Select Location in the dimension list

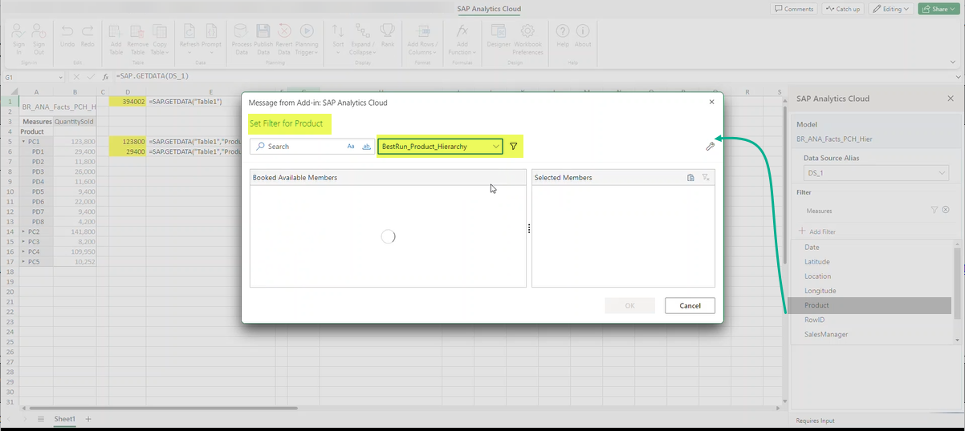pyautogui.click(x=871, y=276)
